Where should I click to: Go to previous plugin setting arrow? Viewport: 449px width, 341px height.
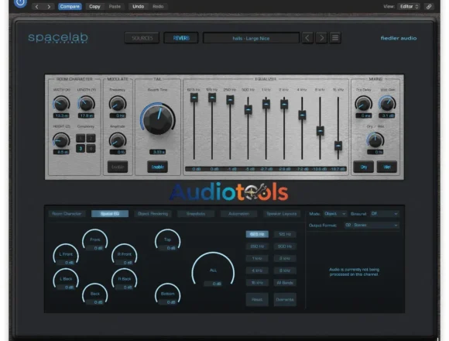click(x=36, y=7)
